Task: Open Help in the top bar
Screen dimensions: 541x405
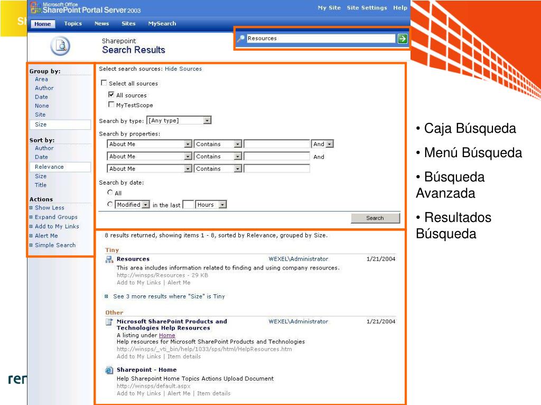Action: coord(400,8)
